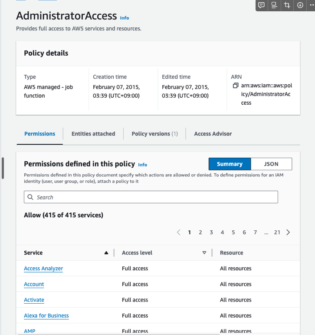315x335 pixels.
Task: Click 'All resources' in Alexa for Business row
Action: click(236, 315)
